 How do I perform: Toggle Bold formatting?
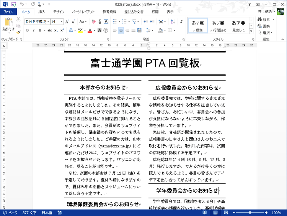28,30
